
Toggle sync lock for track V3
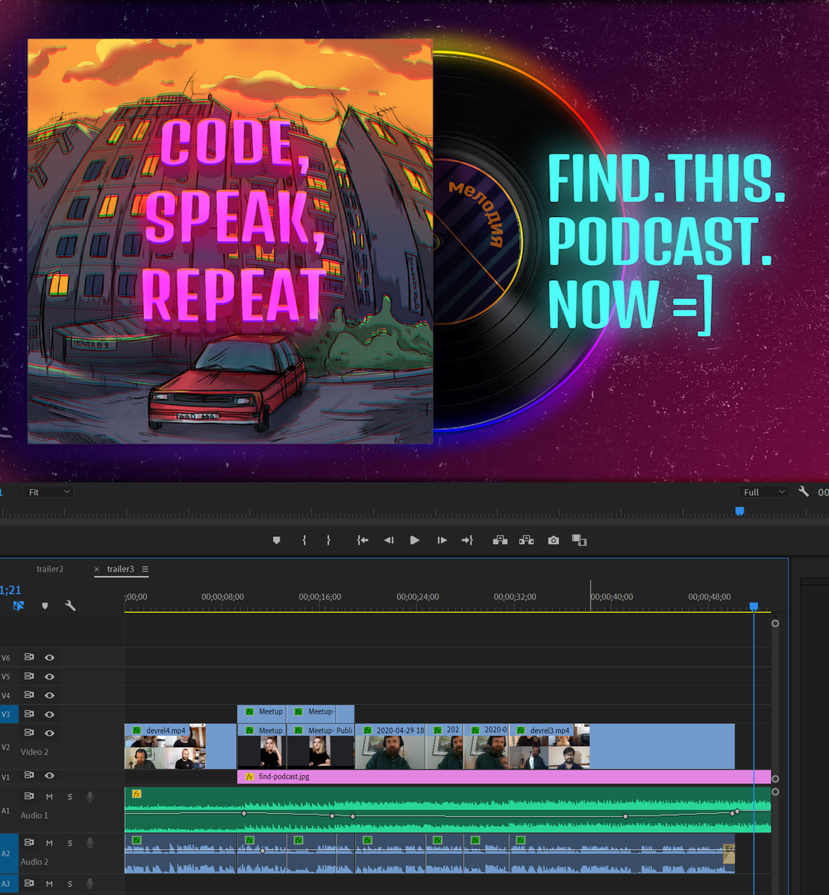[29, 714]
